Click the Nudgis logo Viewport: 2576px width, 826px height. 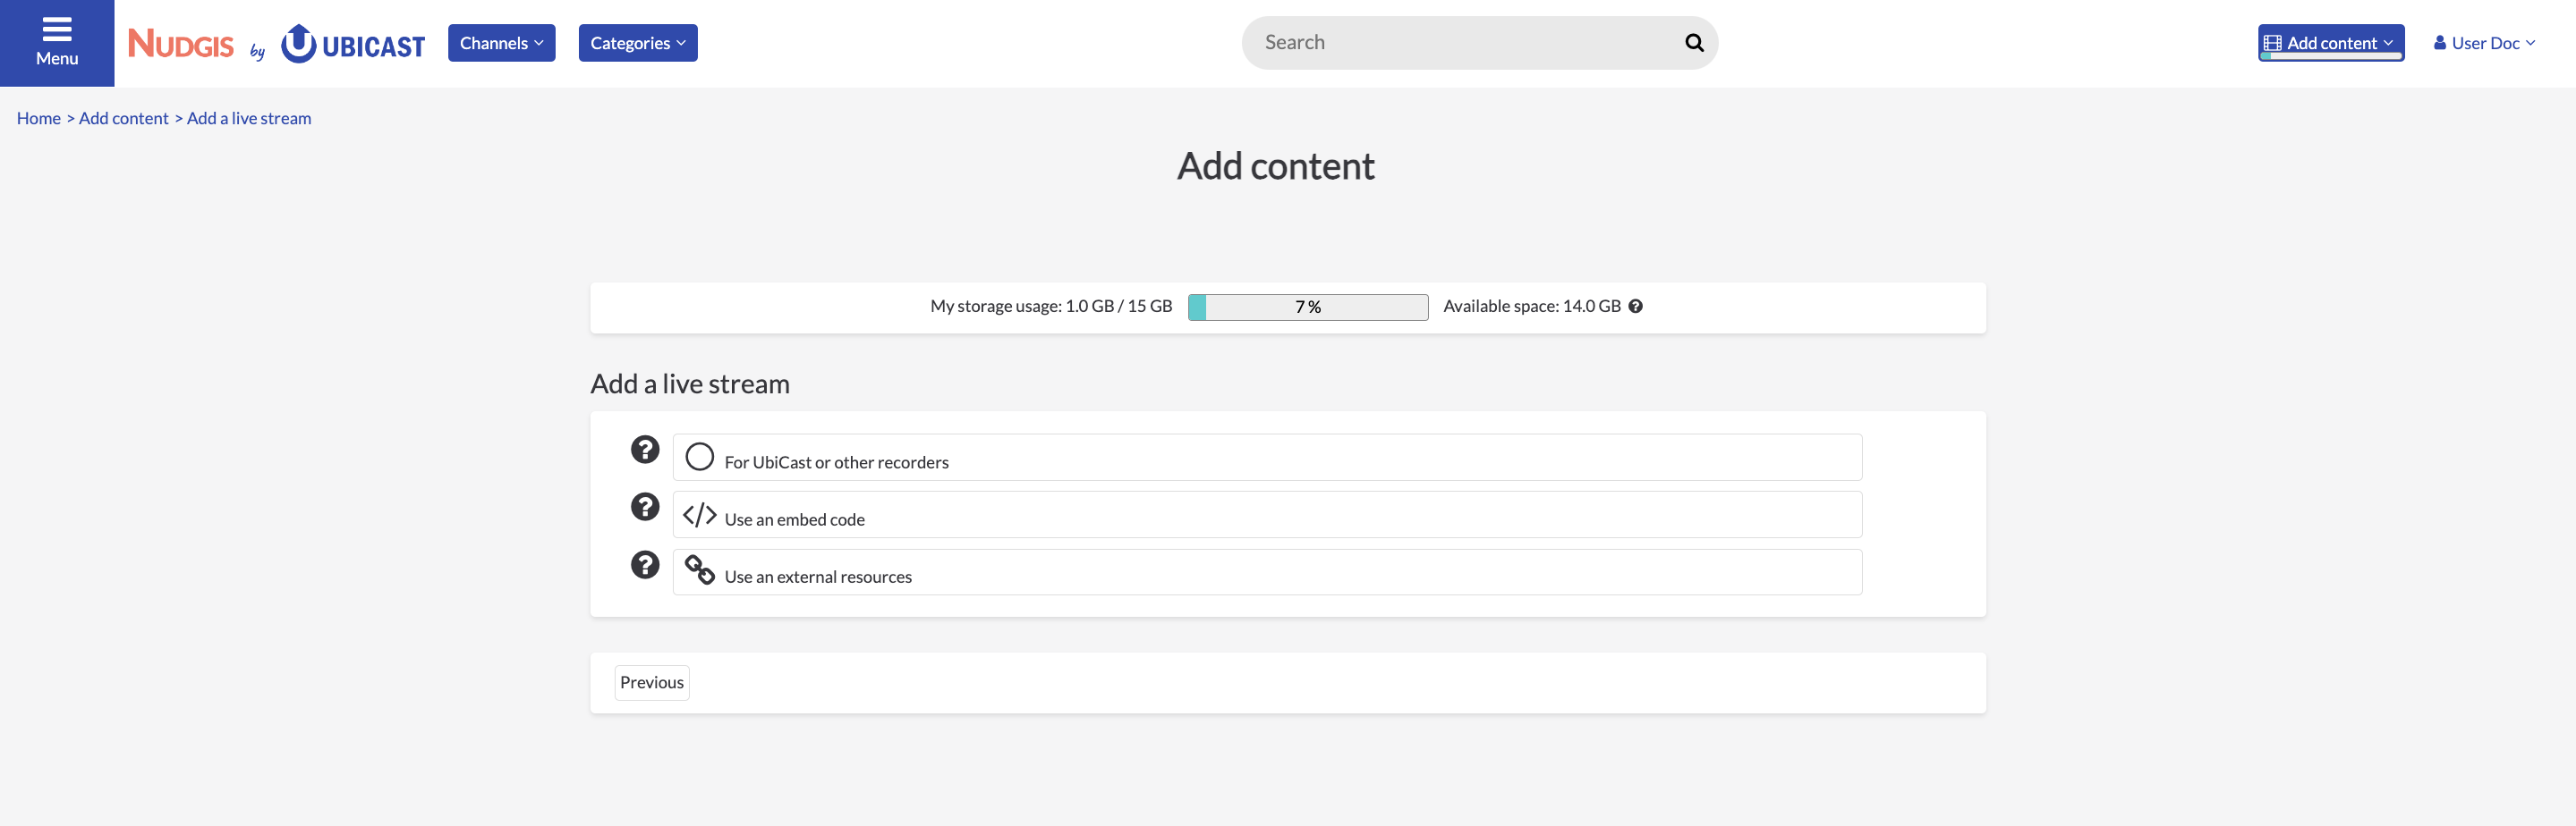point(181,44)
